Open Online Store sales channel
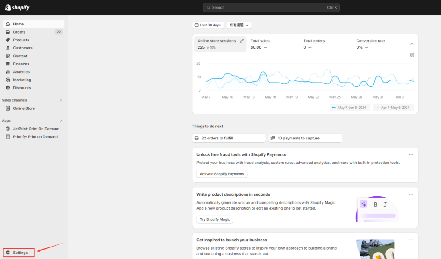441x259 pixels. (34, 108)
